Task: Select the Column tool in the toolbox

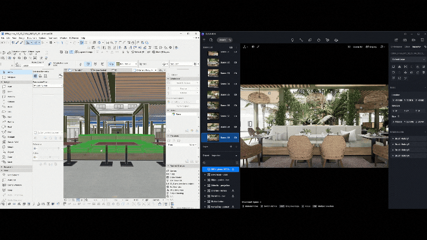Action: [x=11, y=102]
